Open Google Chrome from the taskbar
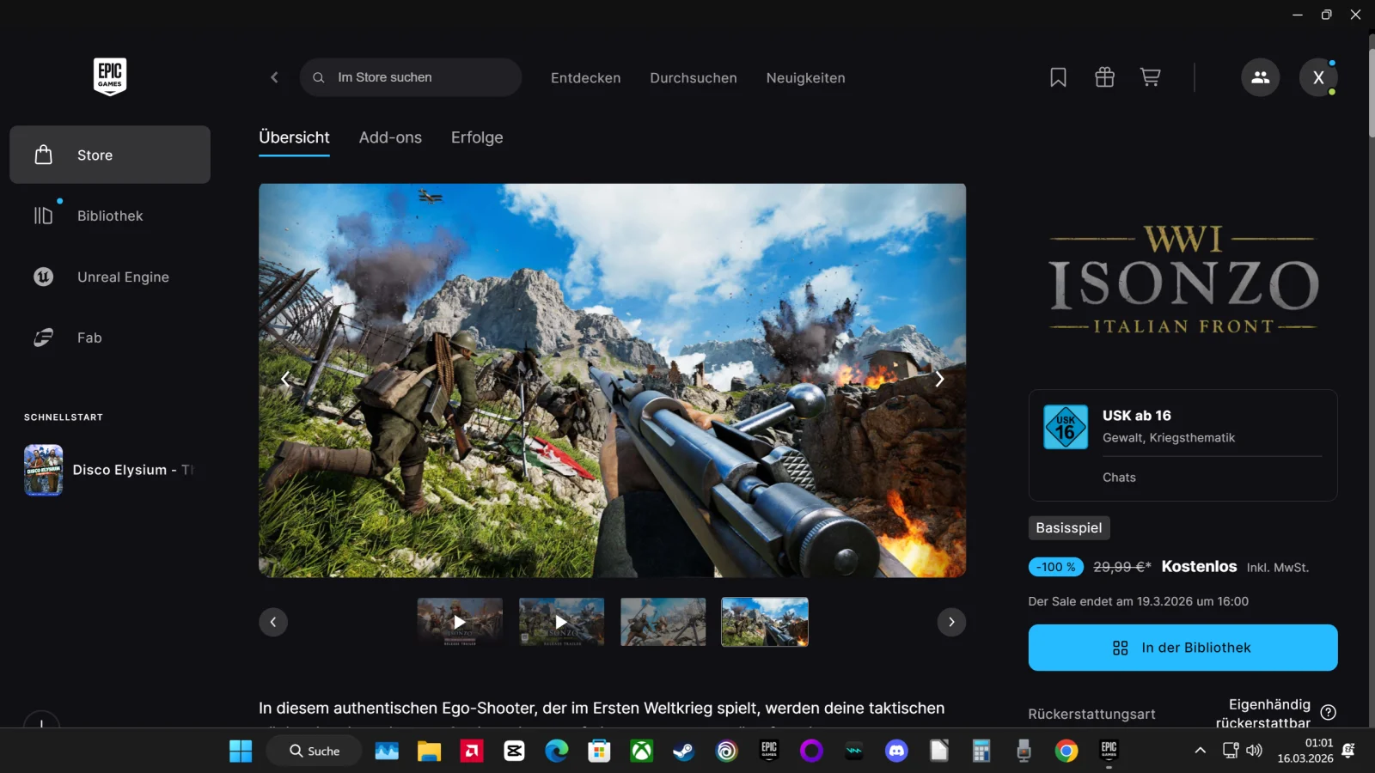Image resolution: width=1375 pixels, height=773 pixels. point(1066,751)
